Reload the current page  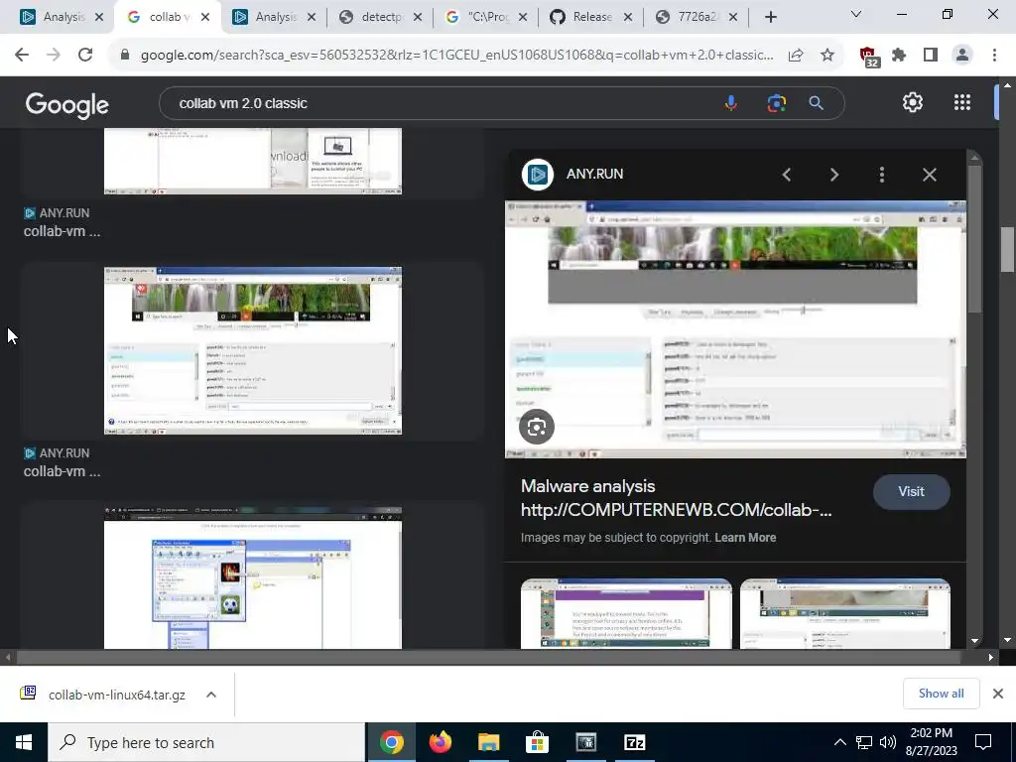85,56
